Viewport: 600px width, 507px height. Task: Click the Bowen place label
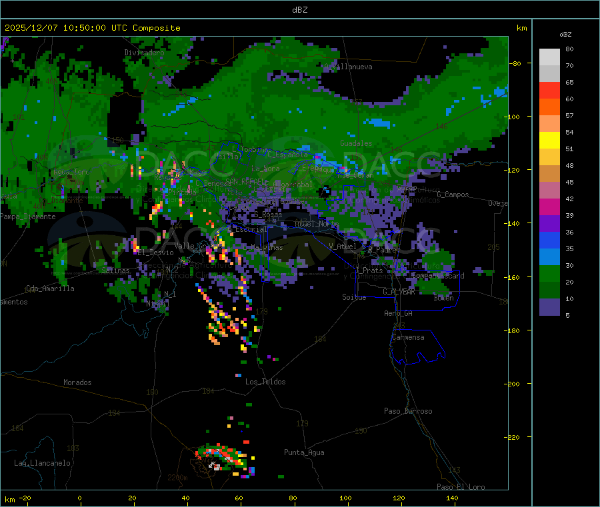[444, 297]
